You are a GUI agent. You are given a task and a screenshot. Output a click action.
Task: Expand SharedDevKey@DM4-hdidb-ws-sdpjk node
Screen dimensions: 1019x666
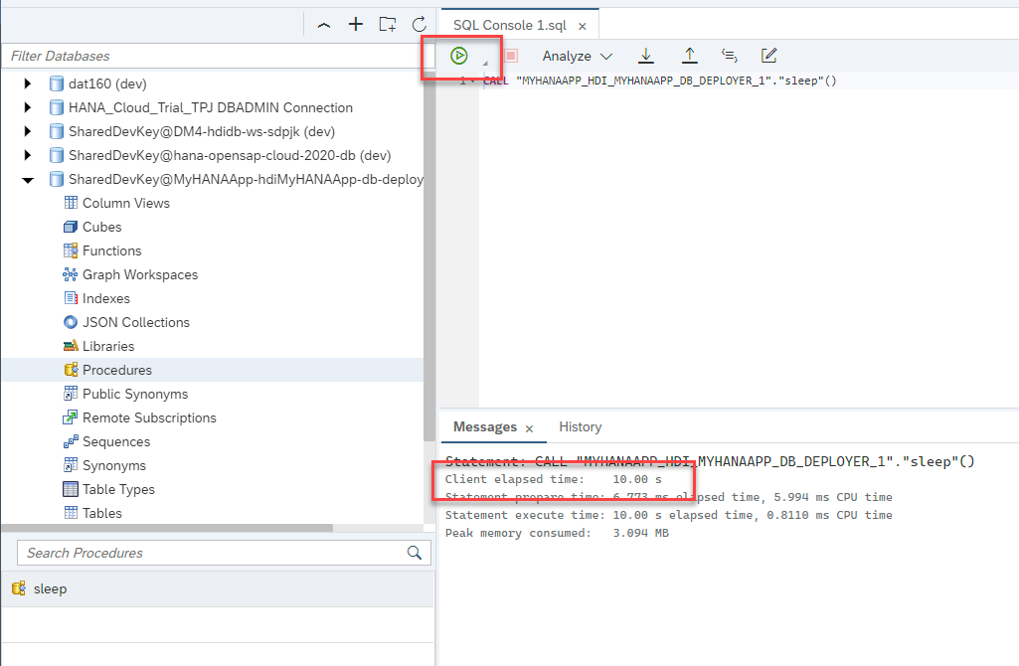click(x=27, y=131)
